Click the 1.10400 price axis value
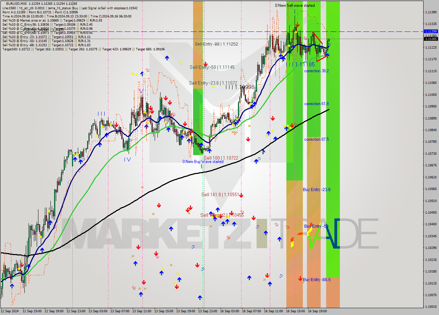Viewport: 439px width, 315px height. (x=431, y=224)
